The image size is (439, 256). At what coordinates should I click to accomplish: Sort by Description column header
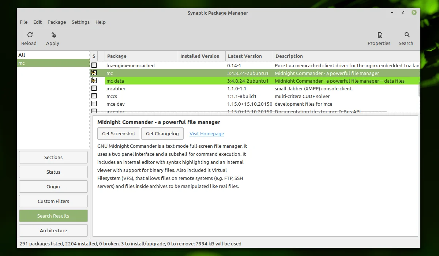point(346,56)
